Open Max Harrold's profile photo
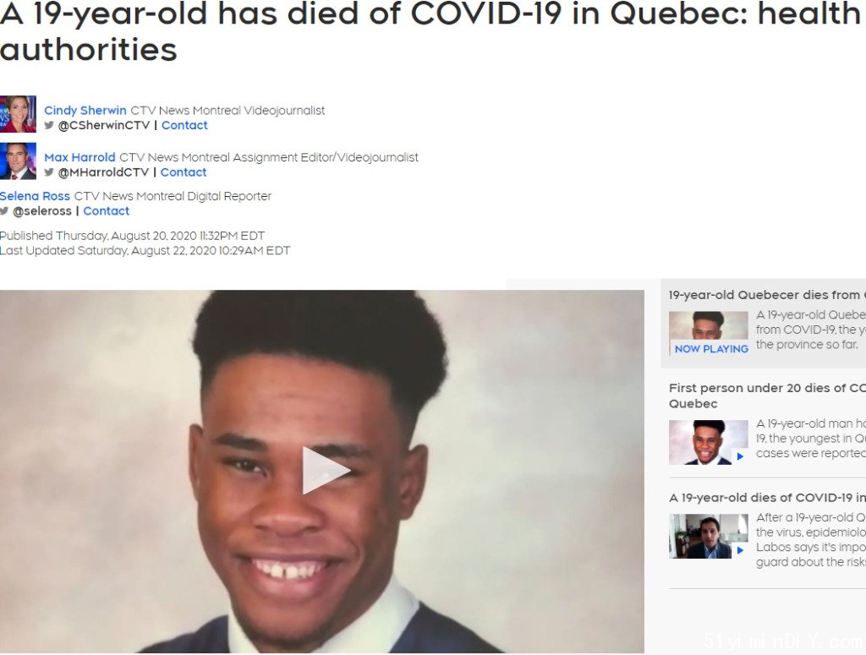The image size is (866, 655). (18, 161)
